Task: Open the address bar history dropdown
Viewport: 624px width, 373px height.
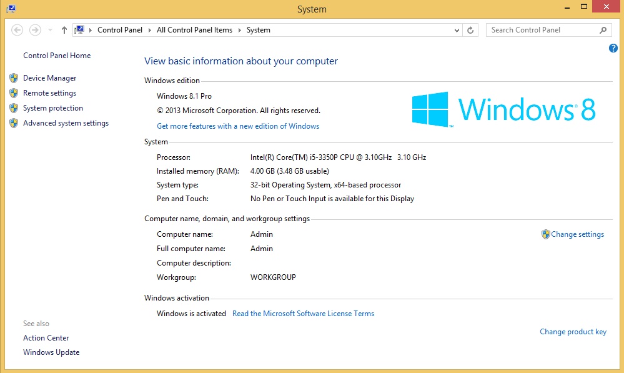Action: [457, 30]
